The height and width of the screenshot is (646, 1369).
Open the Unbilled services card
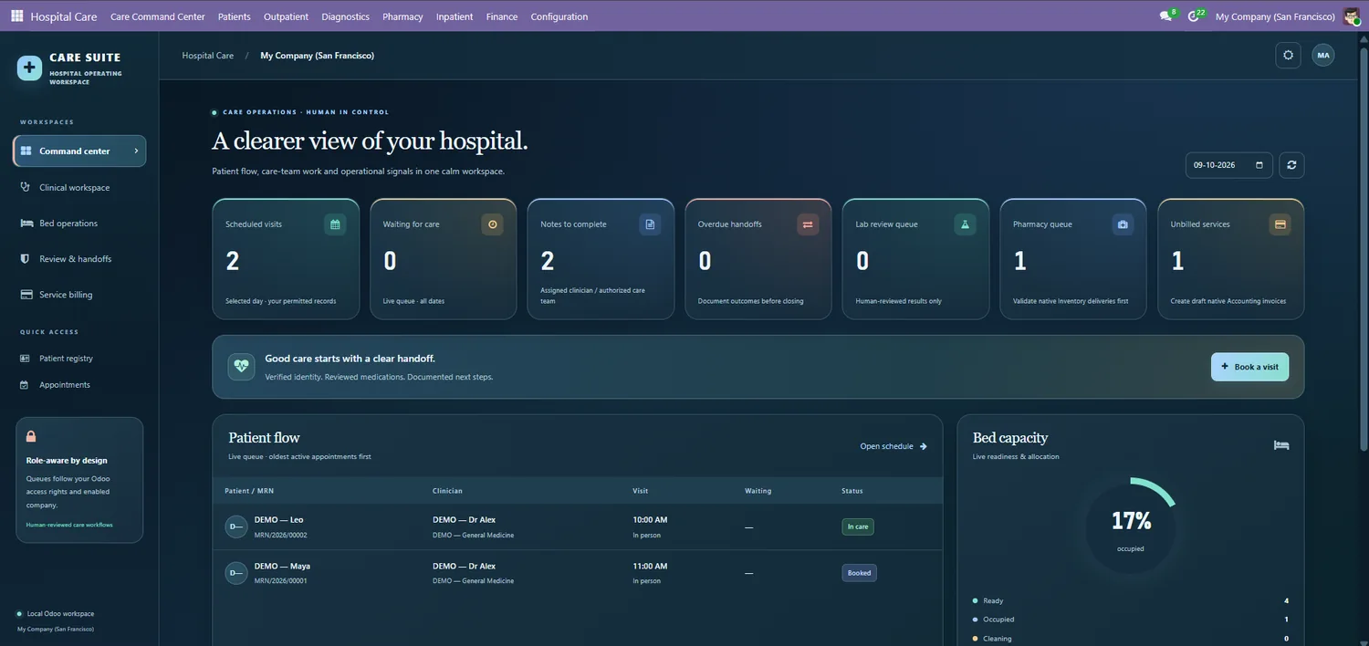[x=1230, y=259]
